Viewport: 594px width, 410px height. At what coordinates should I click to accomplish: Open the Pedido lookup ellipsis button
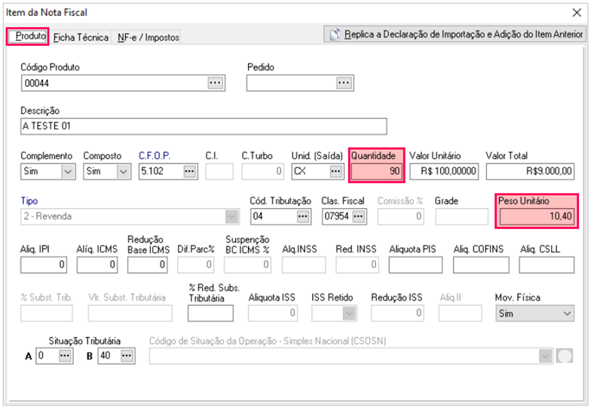(344, 83)
